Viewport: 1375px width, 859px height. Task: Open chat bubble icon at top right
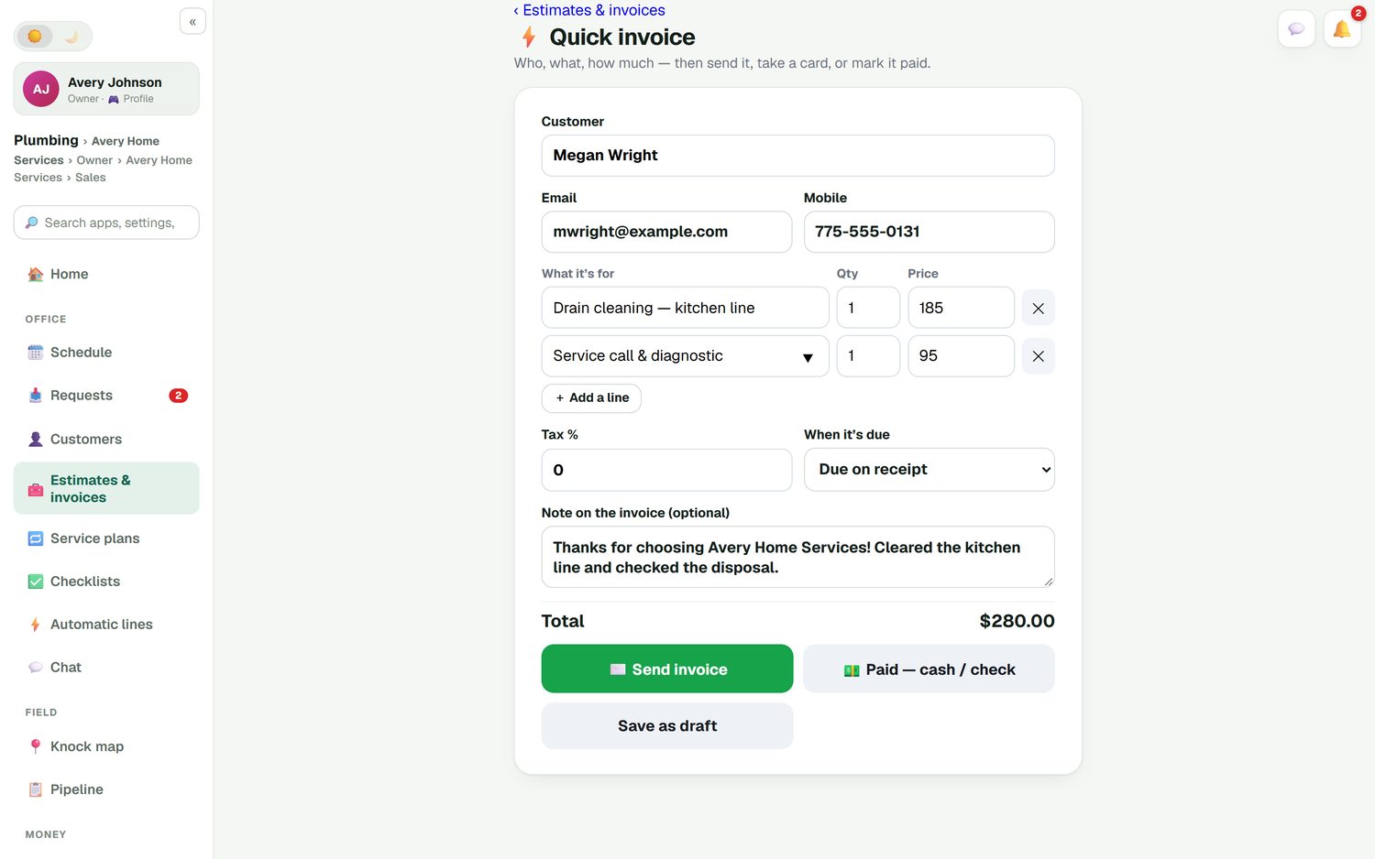(1296, 29)
